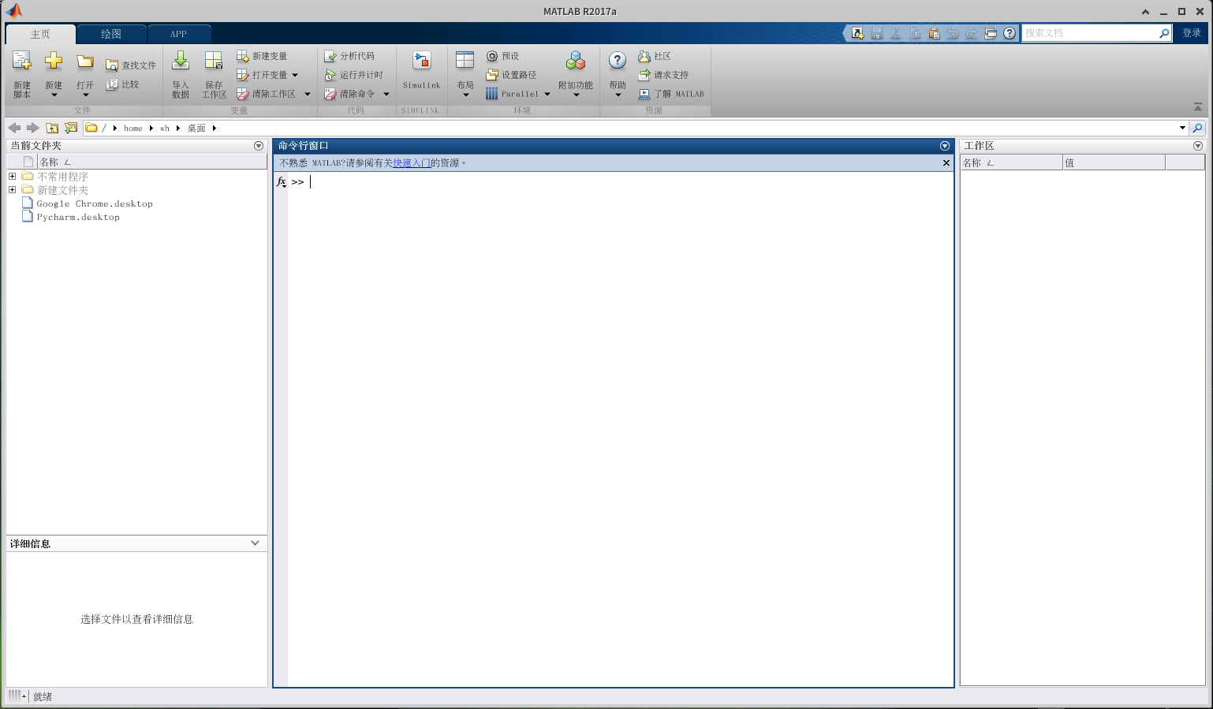Switch to the 绘图 (Plots) tab
This screenshot has height=709, width=1213.
coord(111,34)
